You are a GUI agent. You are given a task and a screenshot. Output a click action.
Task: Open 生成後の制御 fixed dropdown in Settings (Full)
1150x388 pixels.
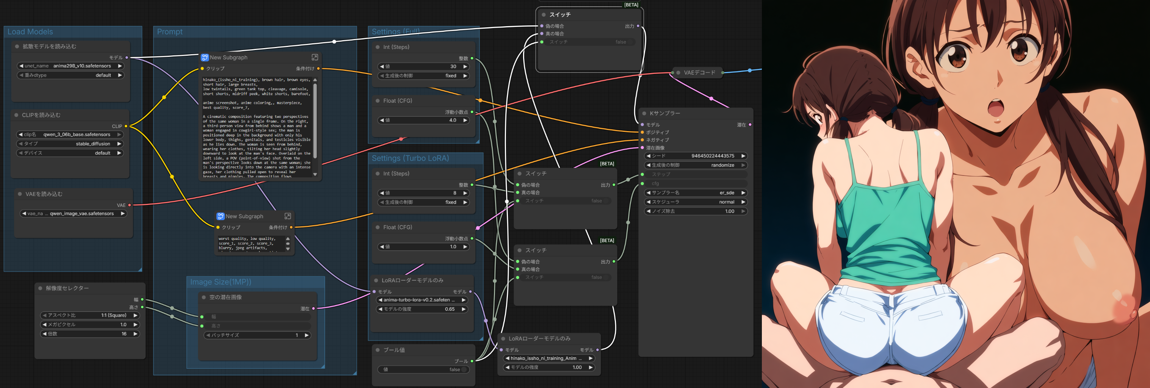click(x=424, y=76)
